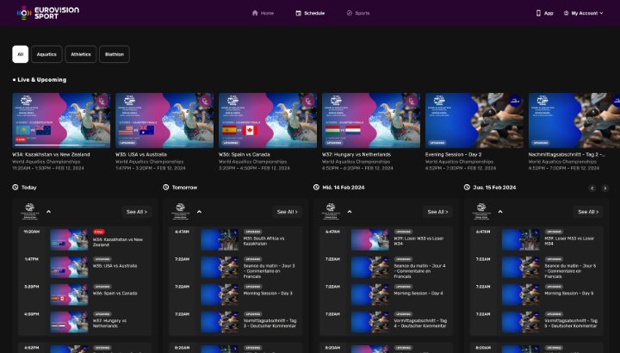Open Vormittagsabschnitt - Tag 3 listing
Screen dimensions: 620x353
[236, 322]
